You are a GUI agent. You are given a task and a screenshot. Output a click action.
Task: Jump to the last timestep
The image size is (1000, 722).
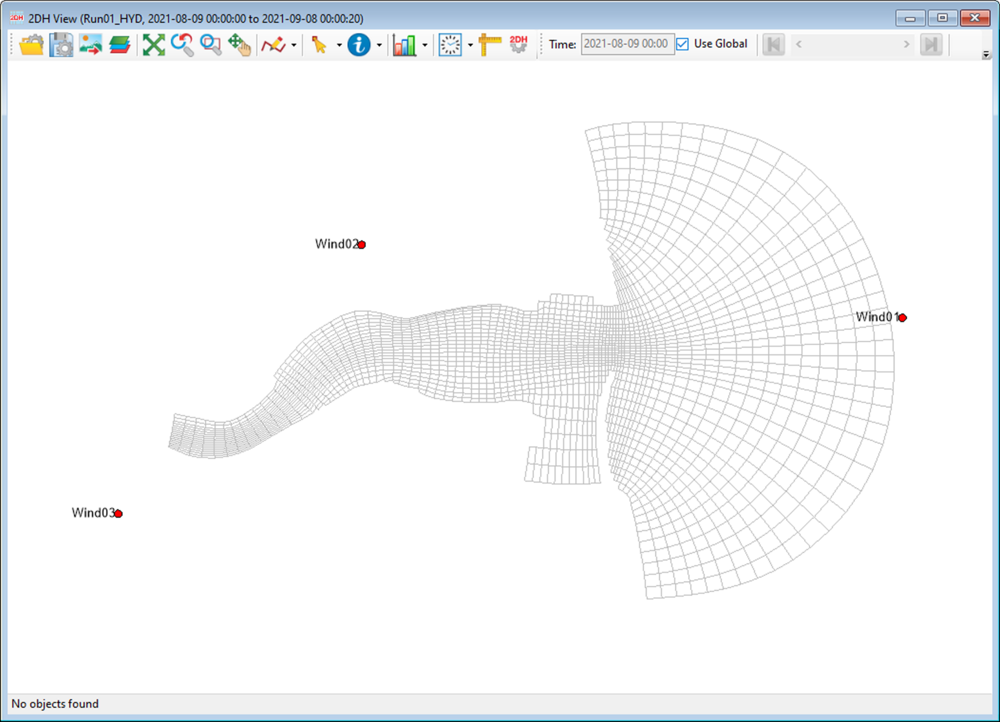932,44
